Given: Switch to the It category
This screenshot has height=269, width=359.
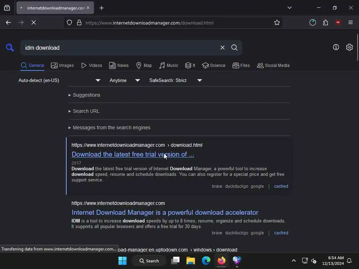Looking at the screenshot, I should click(190, 65).
